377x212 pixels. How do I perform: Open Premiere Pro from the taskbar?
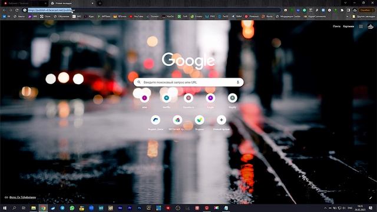point(130,208)
